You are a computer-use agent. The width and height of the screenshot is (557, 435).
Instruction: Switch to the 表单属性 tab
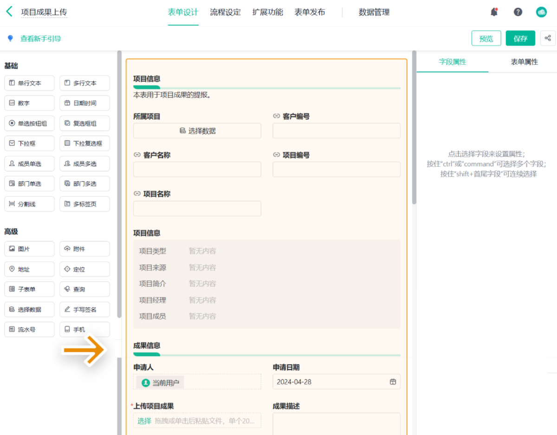pyautogui.click(x=524, y=62)
